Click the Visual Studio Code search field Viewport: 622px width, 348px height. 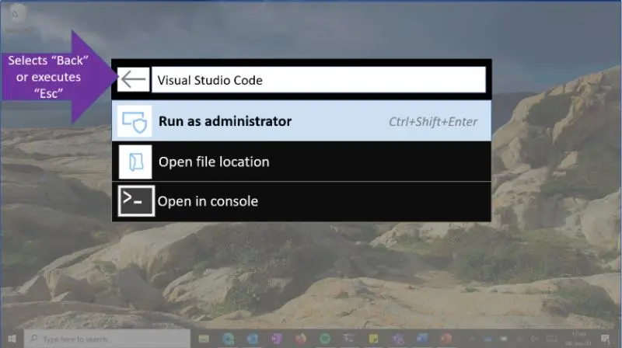coord(318,80)
